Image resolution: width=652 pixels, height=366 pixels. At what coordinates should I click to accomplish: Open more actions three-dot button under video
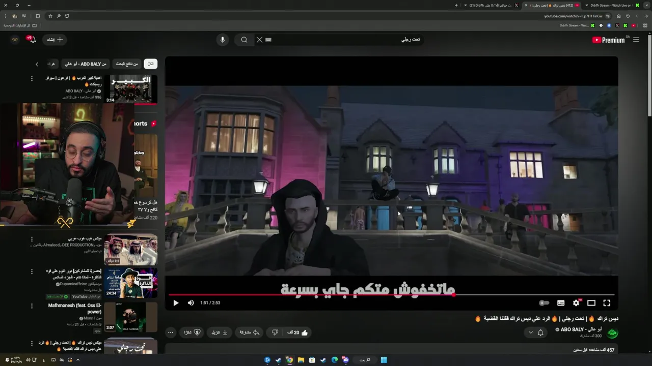pyautogui.click(x=171, y=332)
